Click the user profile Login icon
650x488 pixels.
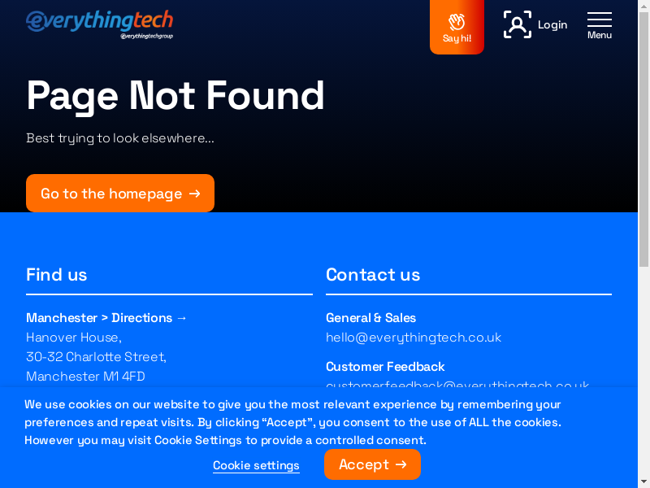(518, 24)
